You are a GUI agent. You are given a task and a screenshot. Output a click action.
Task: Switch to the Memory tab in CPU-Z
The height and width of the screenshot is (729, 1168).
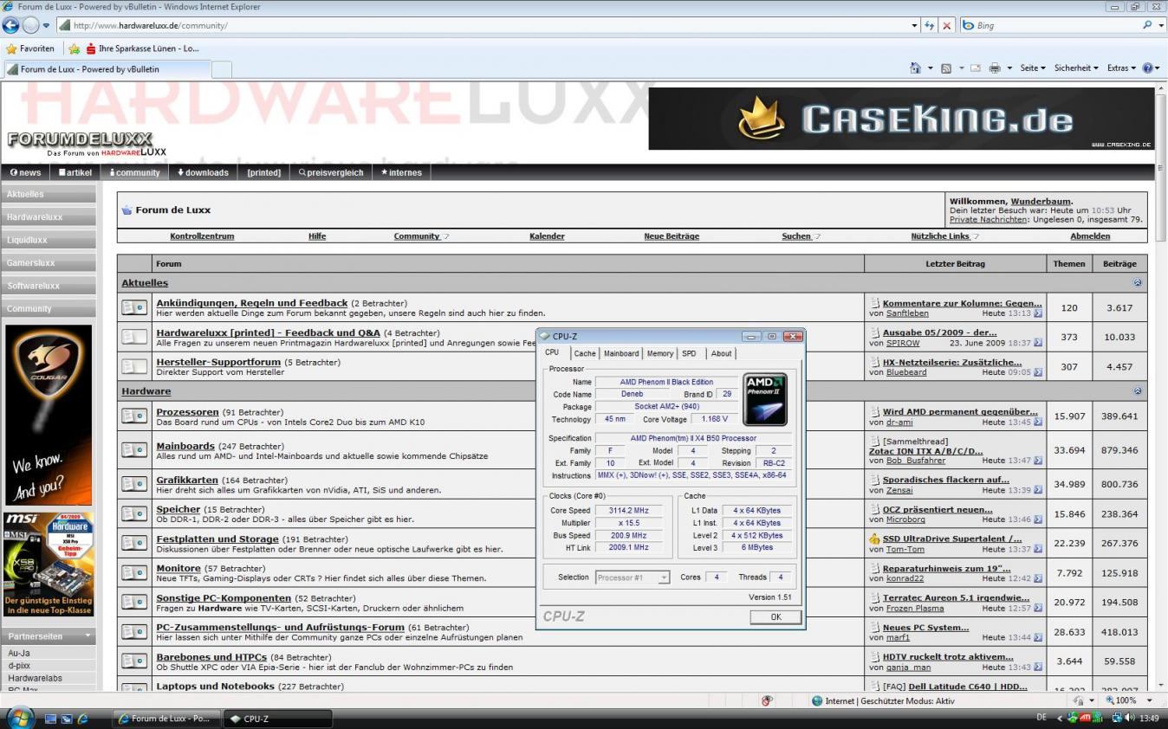click(660, 353)
